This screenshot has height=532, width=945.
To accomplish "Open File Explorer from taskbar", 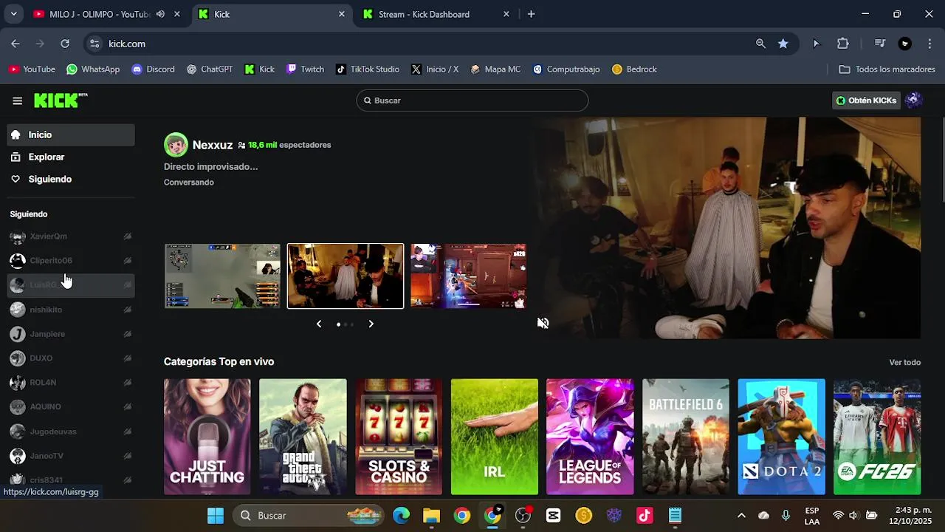I will [x=431, y=515].
